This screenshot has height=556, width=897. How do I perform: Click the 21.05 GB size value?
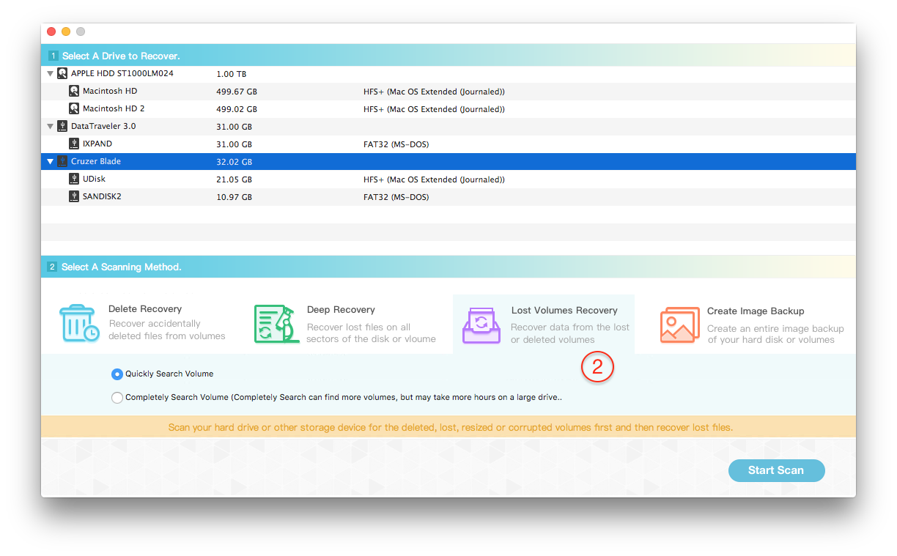pyautogui.click(x=235, y=179)
